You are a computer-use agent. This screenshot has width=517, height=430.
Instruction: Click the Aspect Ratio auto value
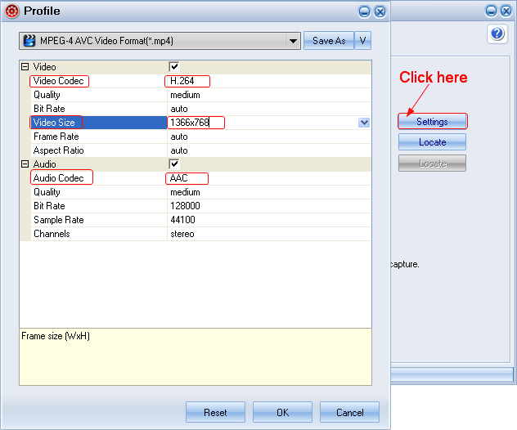point(179,150)
